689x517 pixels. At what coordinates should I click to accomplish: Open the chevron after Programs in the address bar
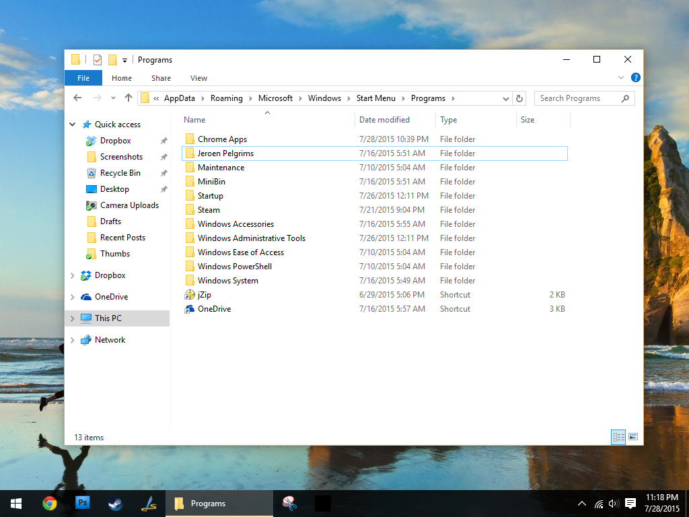click(x=453, y=98)
